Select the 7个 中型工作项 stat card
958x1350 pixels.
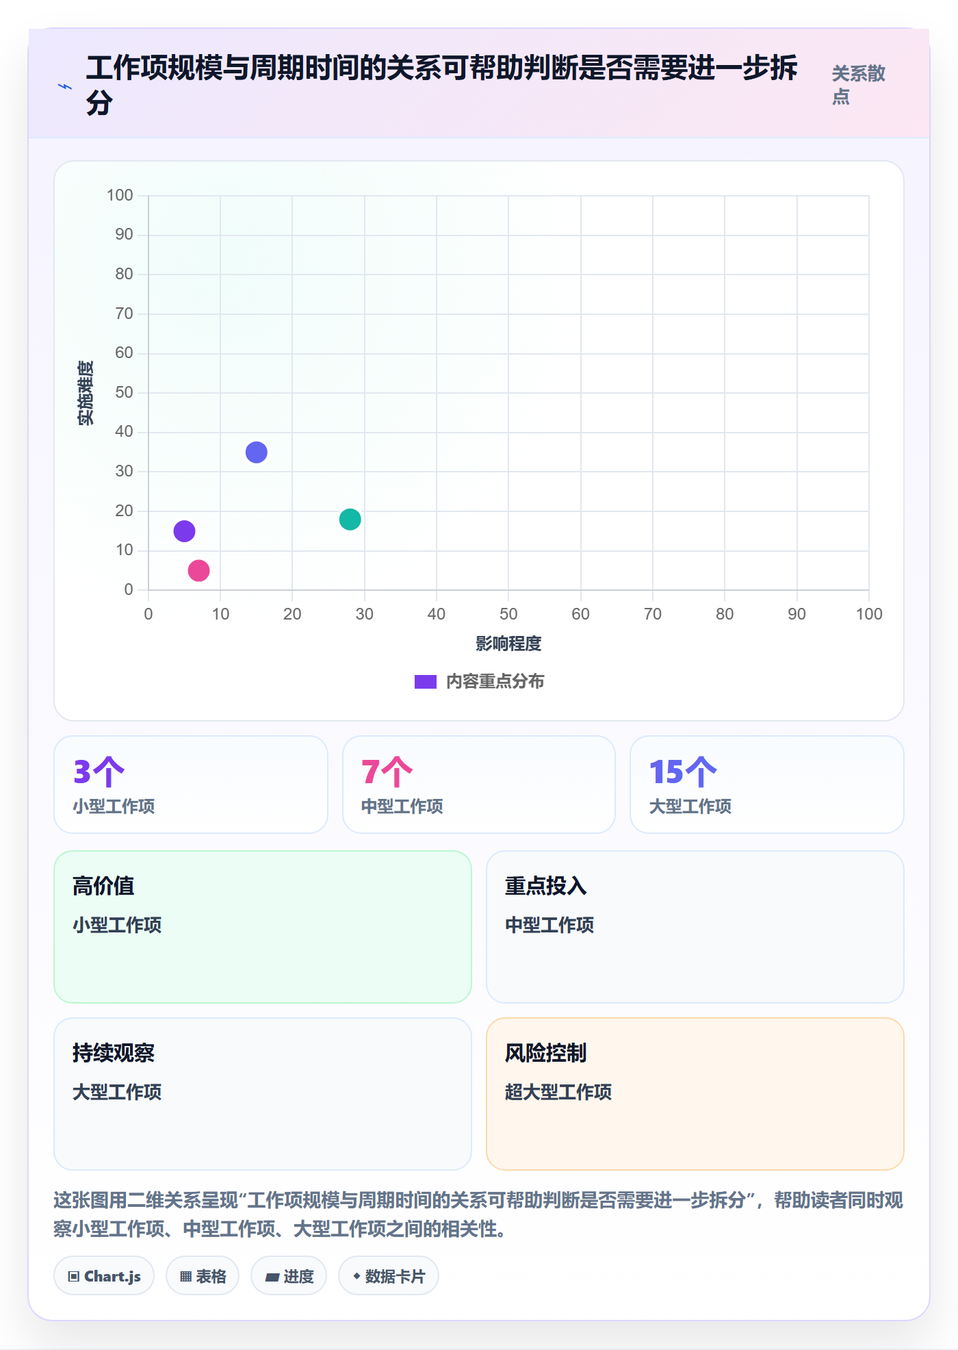click(479, 785)
